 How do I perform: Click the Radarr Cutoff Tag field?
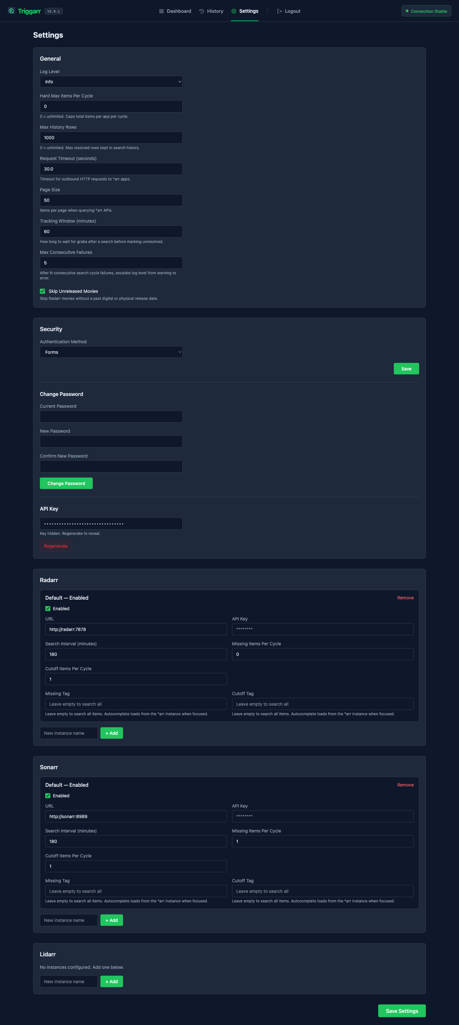[323, 704]
